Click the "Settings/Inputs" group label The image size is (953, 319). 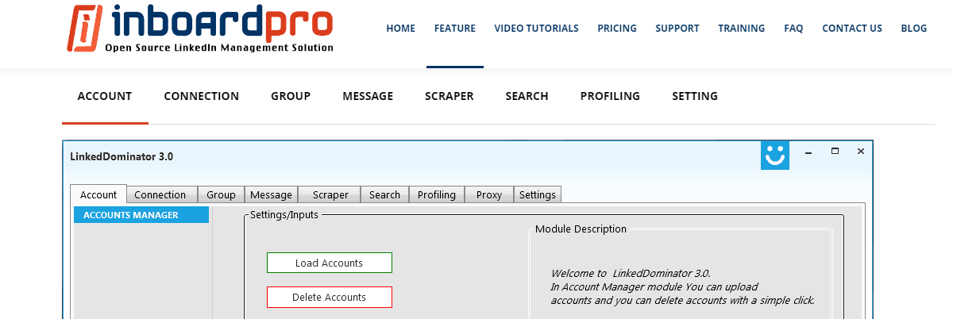[284, 214]
